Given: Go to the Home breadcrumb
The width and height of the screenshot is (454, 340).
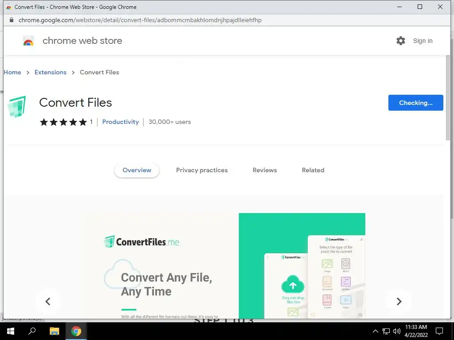Looking at the screenshot, I should pyautogui.click(x=12, y=72).
